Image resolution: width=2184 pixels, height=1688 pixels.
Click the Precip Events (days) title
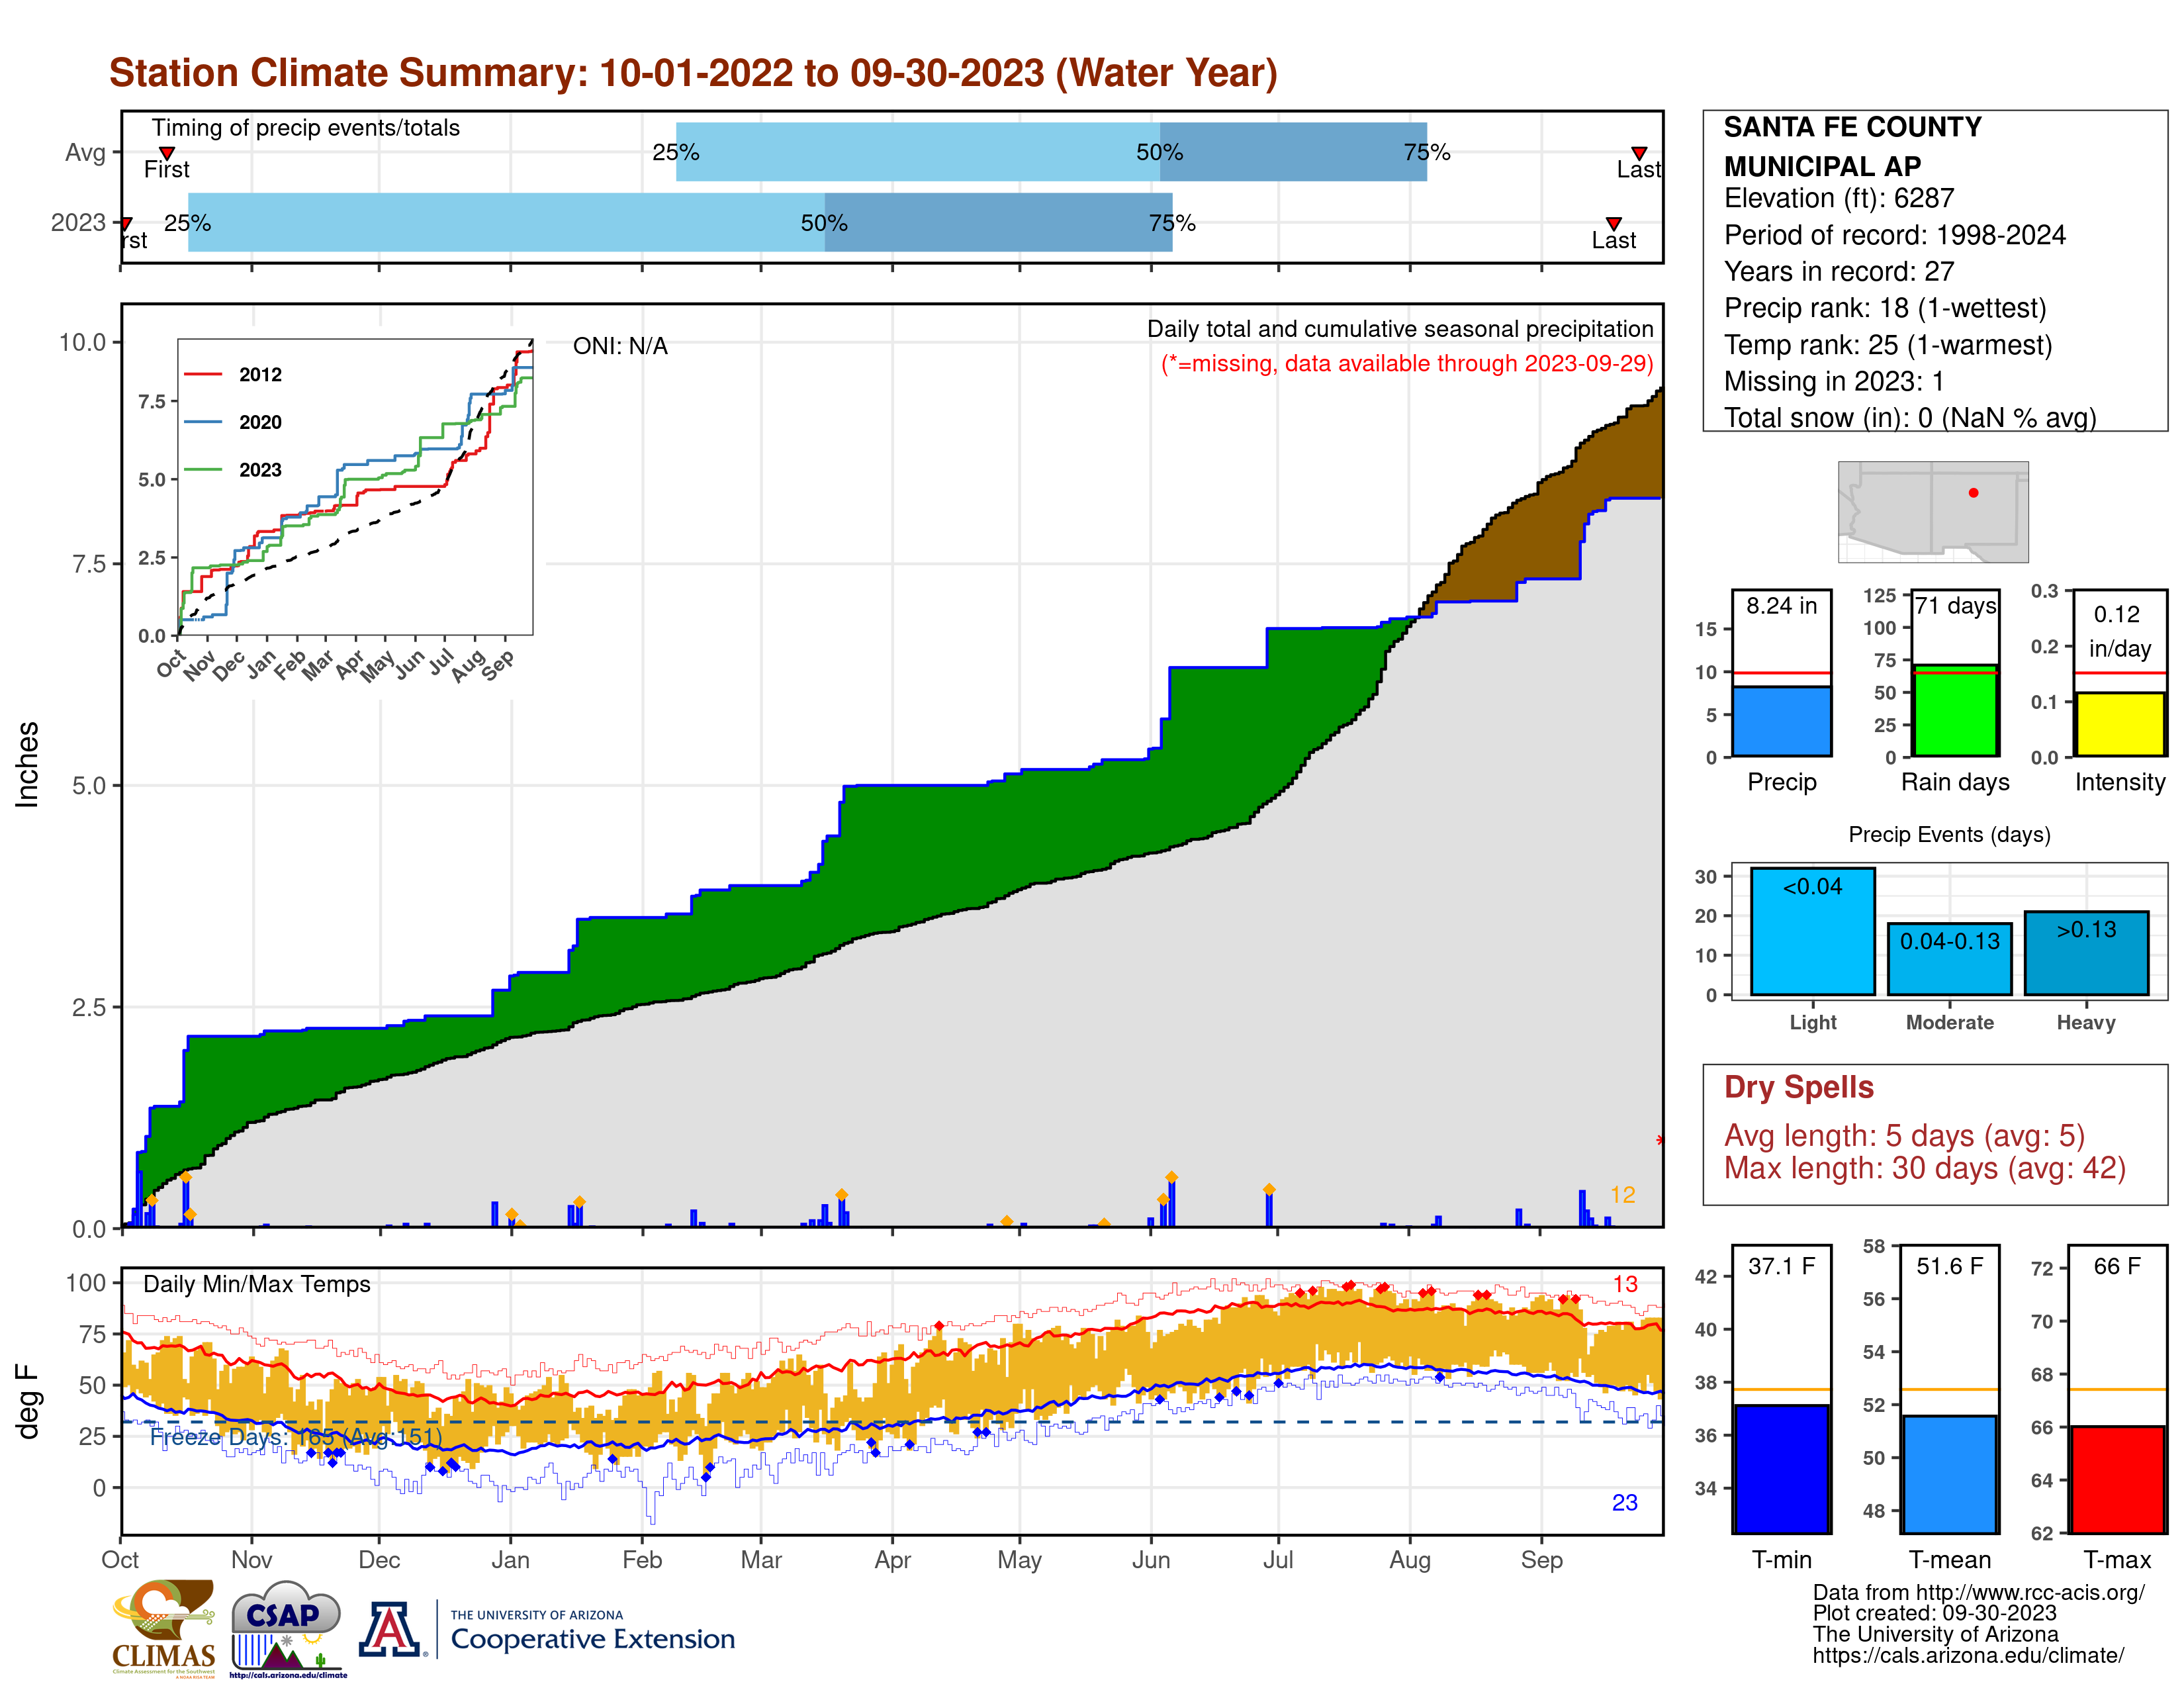1949,834
